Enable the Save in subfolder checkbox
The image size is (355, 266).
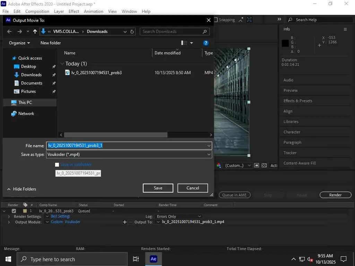57,165
